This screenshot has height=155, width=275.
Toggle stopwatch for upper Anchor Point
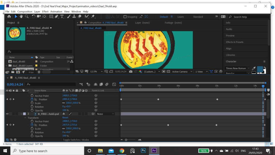coord(32,96)
